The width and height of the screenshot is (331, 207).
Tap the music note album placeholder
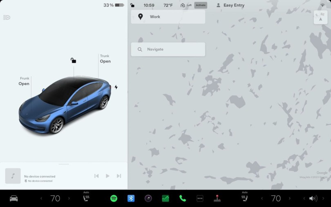(13, 176)
